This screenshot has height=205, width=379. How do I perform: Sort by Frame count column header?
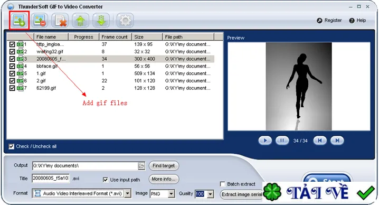tap(116, 37)
